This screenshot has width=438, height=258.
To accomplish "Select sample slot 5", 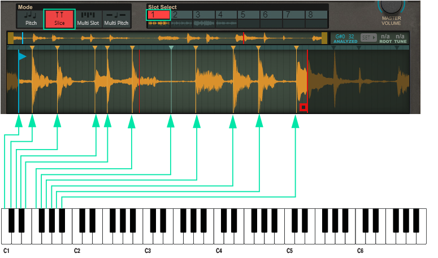I will tap(249, 15).
